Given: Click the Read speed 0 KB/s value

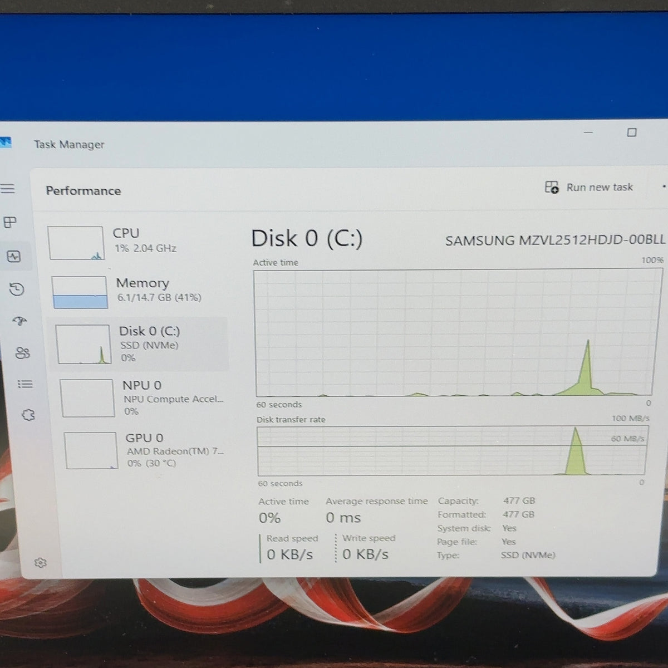Looking at the screenshot, I should coord(290,554).
